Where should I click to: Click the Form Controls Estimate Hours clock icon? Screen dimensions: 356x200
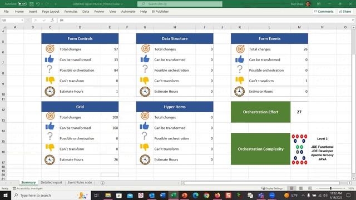tap(50, 91)
